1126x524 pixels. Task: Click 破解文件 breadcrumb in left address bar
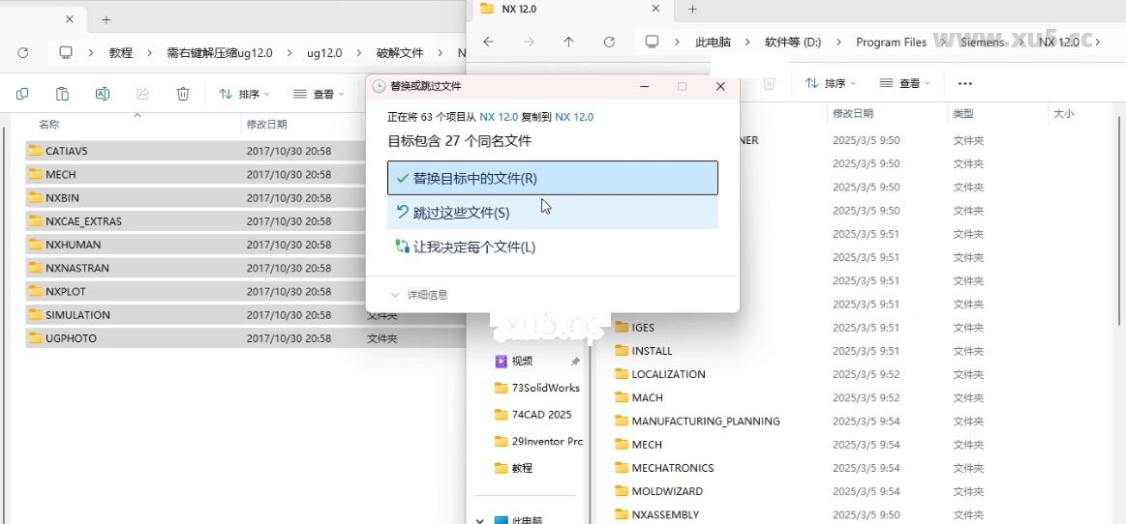pos(400,53)
